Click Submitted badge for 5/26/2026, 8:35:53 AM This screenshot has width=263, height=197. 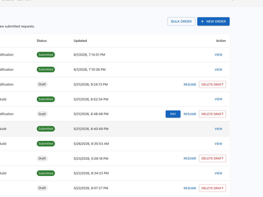click(x=46, y=144)
